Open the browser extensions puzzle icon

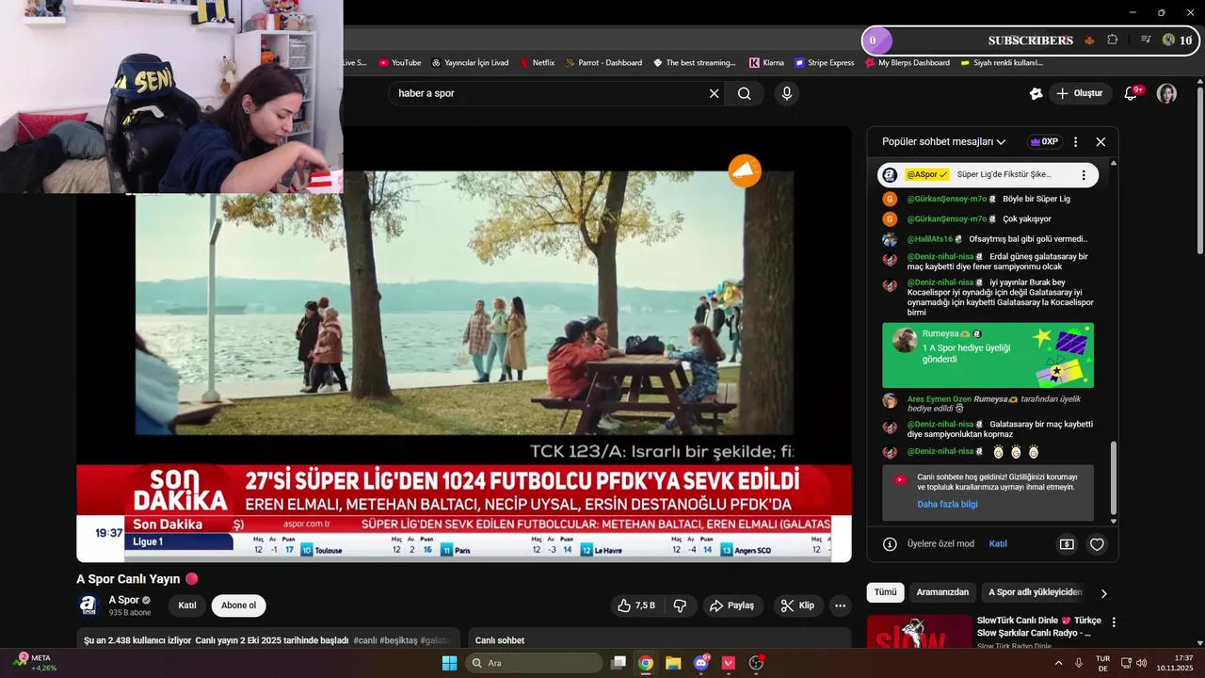[1113, 40]
